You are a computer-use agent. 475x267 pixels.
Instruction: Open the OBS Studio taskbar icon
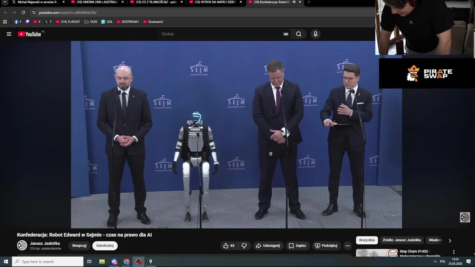pyautogui.click(x=139, y=261)
